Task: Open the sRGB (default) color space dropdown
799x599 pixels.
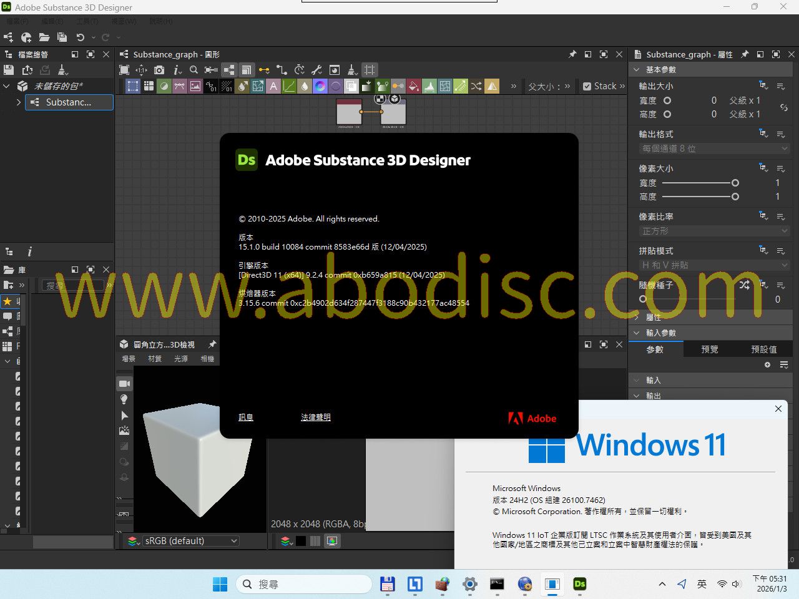Action: [x=190, y=541]
